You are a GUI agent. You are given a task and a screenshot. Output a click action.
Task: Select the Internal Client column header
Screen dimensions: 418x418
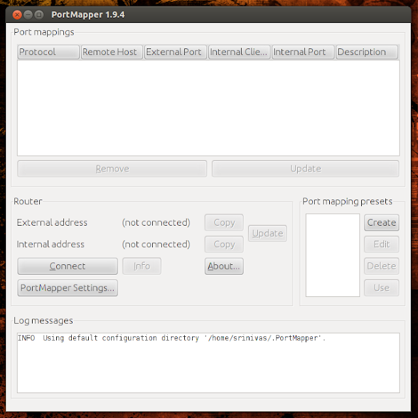tap(240, 52)
